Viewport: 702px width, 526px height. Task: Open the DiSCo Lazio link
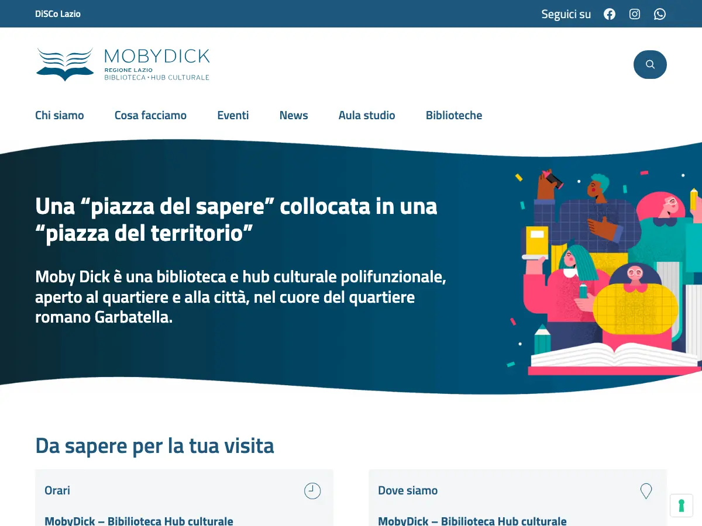click(x=58, y=13)
